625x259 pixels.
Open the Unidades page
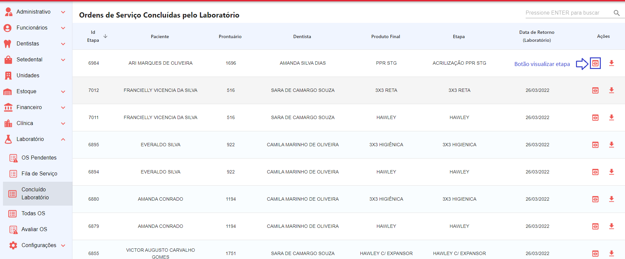(28, 76)
